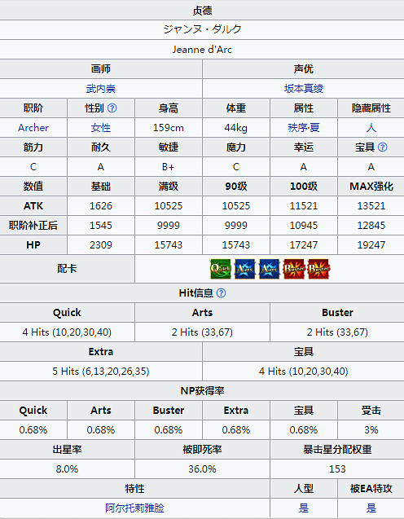Click the 特性 header cell
The image size is (404, 519).
tap(134, 488)
